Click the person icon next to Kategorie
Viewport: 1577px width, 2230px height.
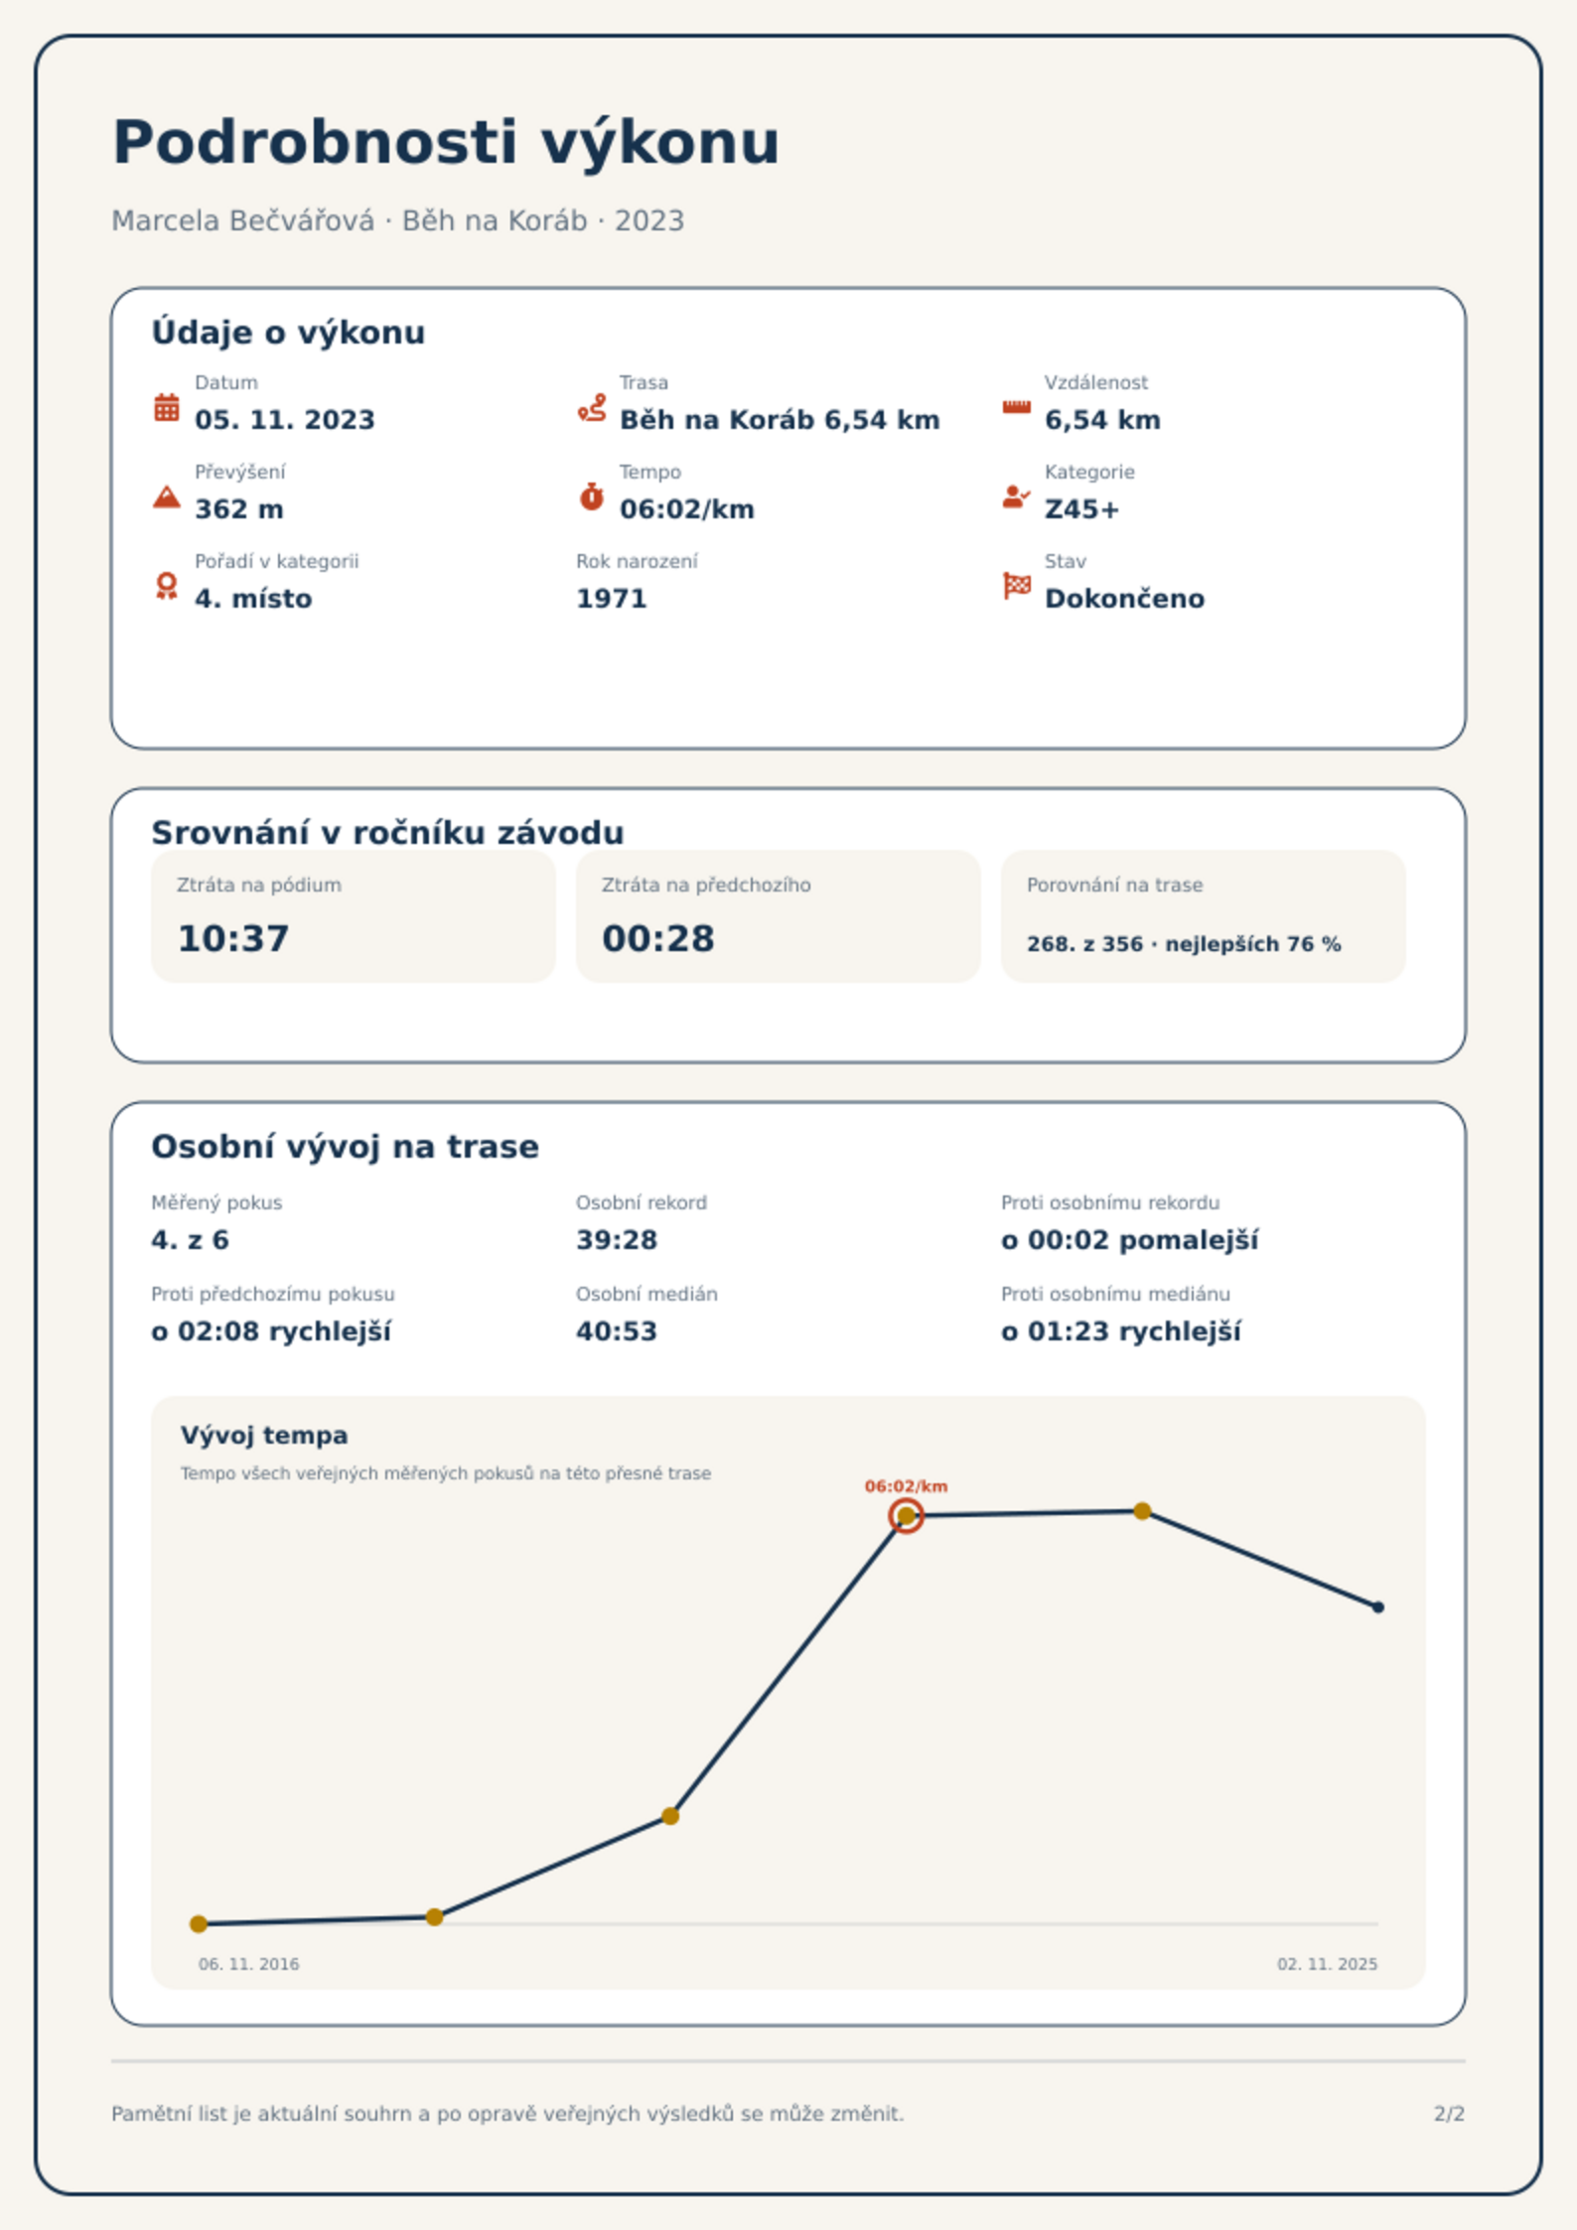click(x=1016, y=496)
